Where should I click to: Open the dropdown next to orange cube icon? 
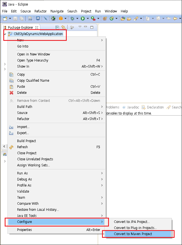(65, 18)
